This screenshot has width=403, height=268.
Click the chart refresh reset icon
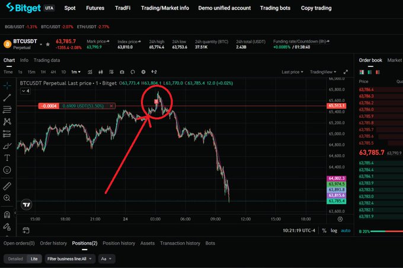pos(133,72)
